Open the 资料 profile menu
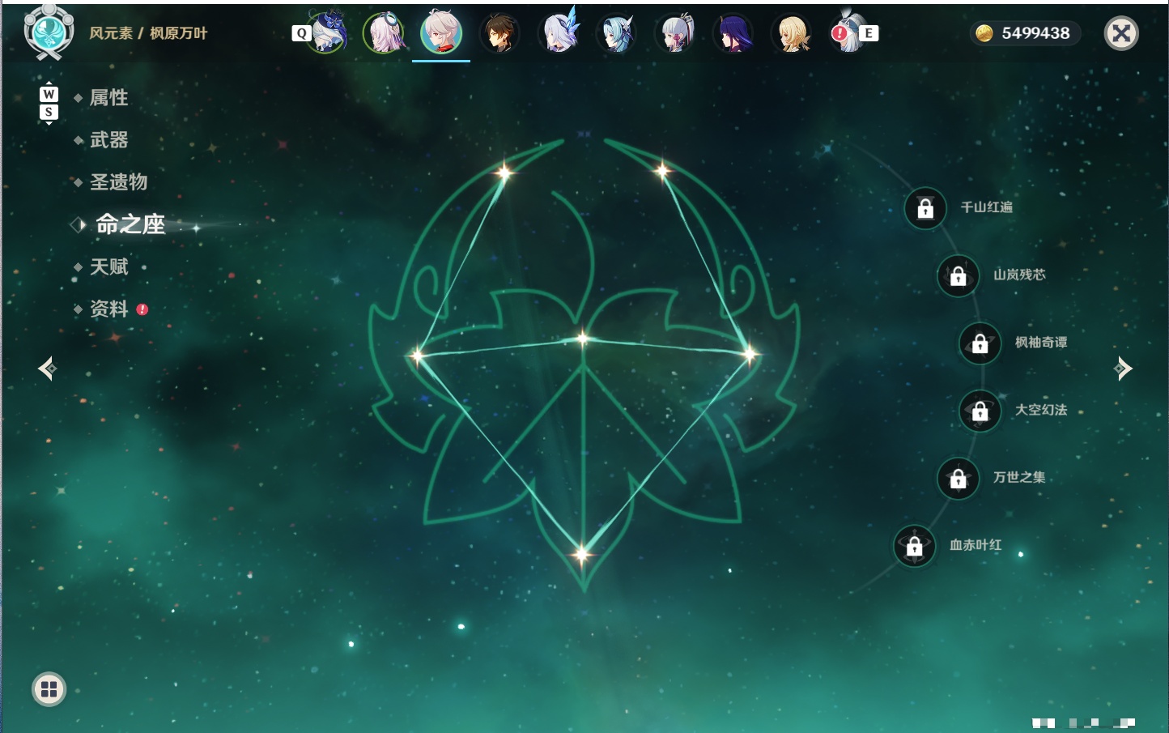The width and height of the screenshot is (1169, 733). click(108, 309)
